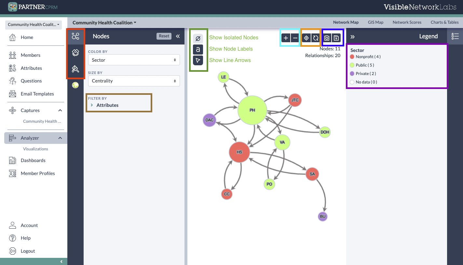This screenshot has height=265, width=463.
Task: Open the Charts & Tables tab
Action: tap(444, 22)
